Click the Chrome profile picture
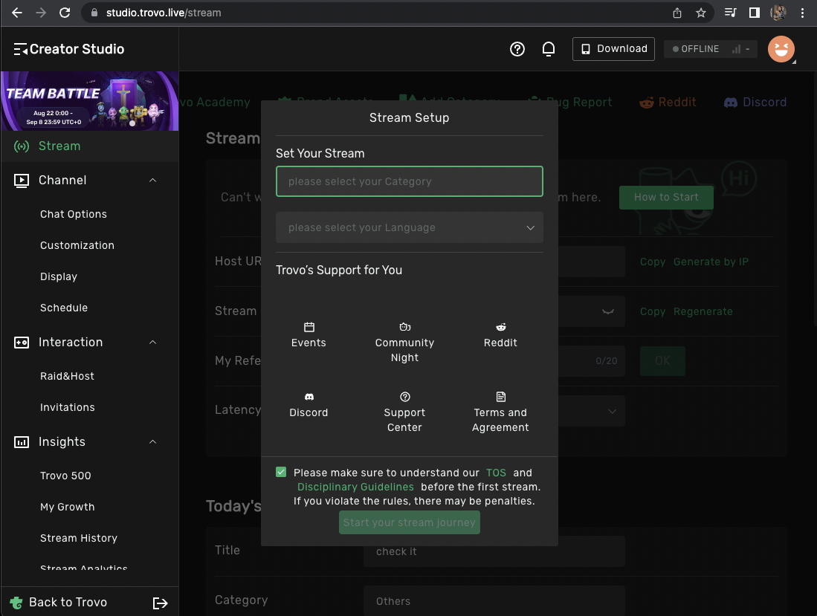The image size is (817, 616). tap(778, 13)
